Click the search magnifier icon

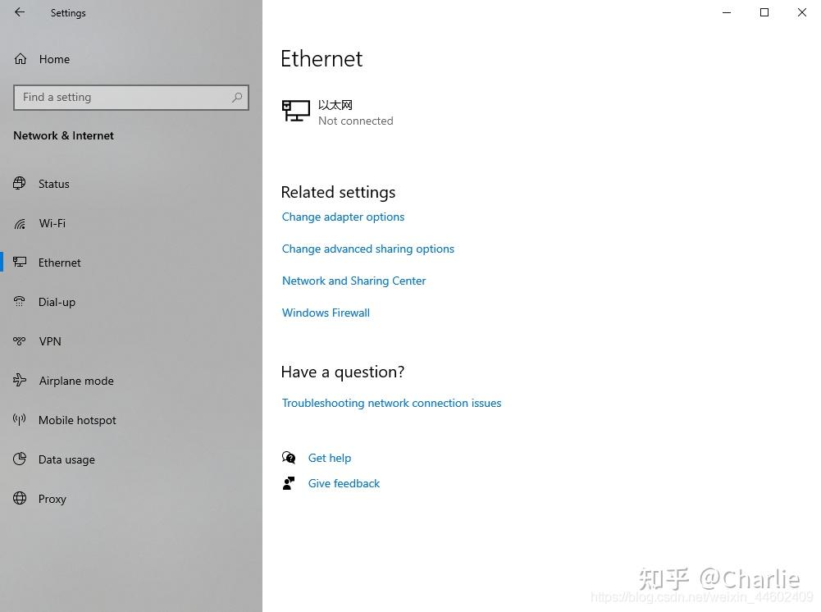coord(237,98)
